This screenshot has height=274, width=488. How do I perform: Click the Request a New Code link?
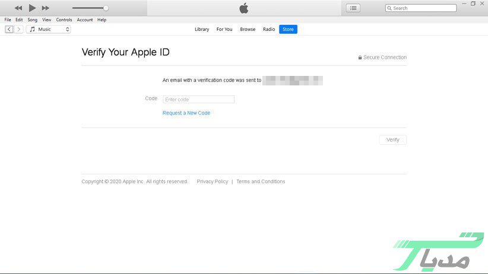186,113
